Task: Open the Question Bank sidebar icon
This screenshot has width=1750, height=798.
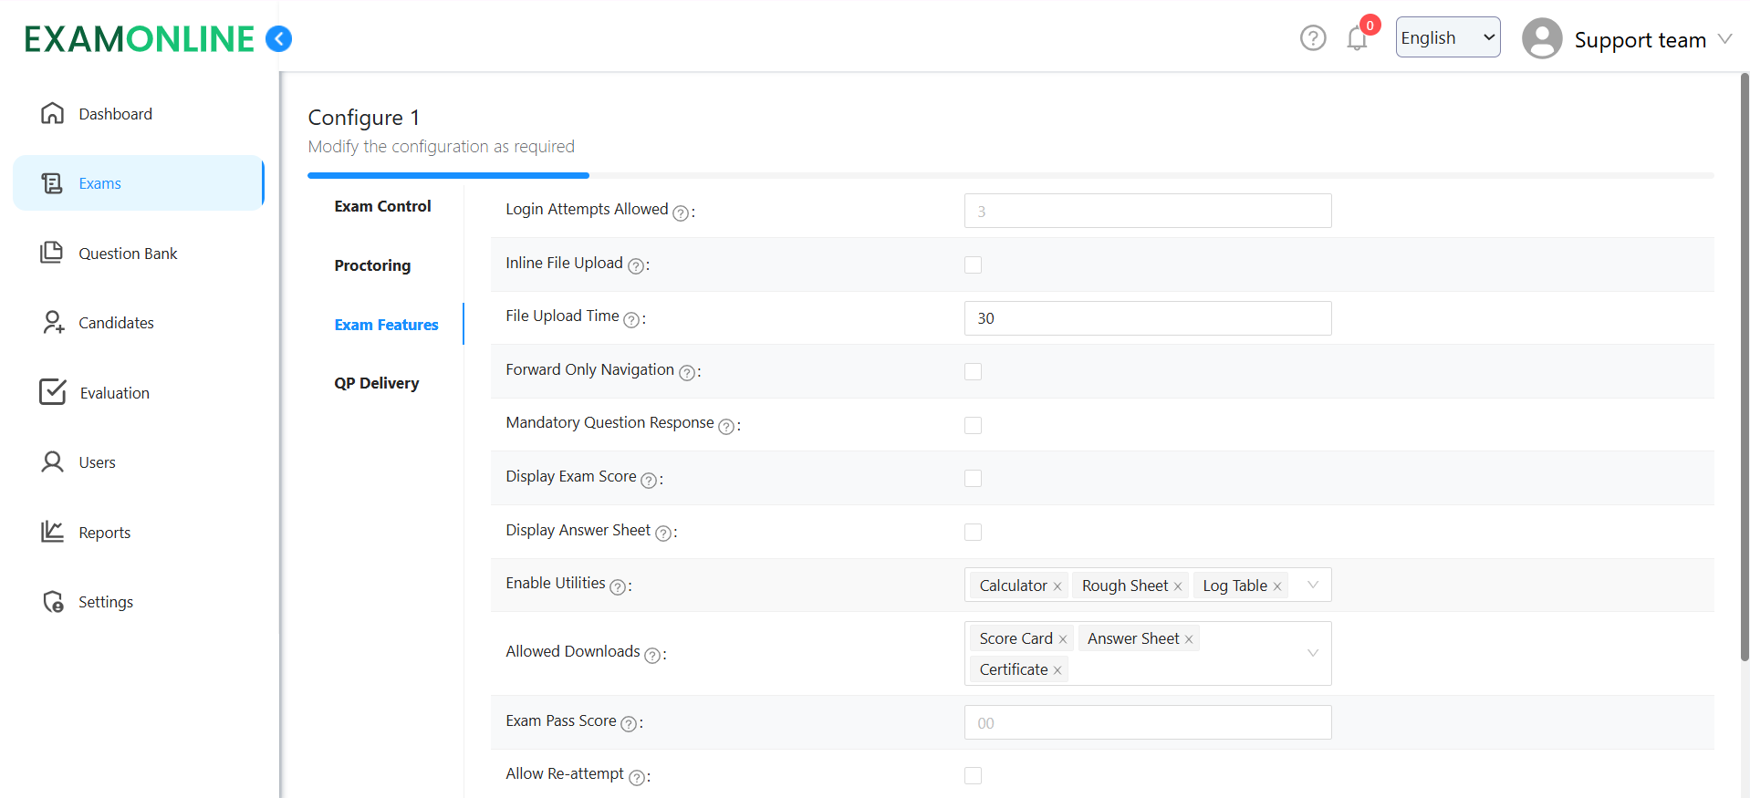Action: [52, 253]
